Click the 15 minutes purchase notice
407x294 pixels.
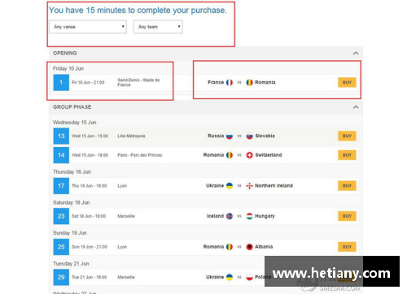pyautogui.click(x=138, y=11)
